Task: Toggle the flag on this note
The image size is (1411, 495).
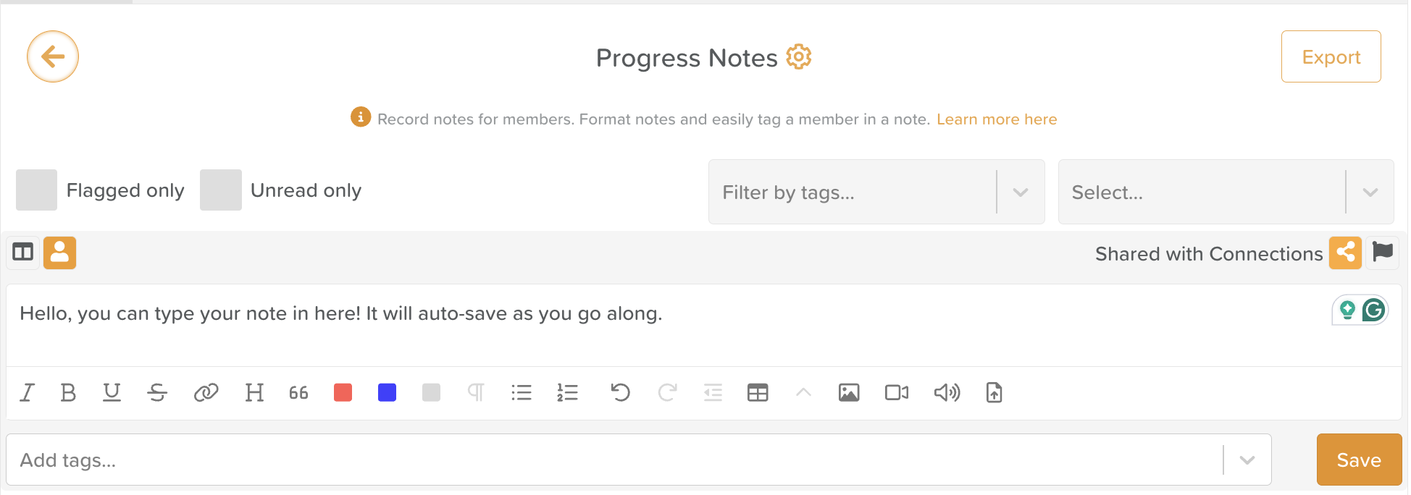Action: click(1382, 253)
